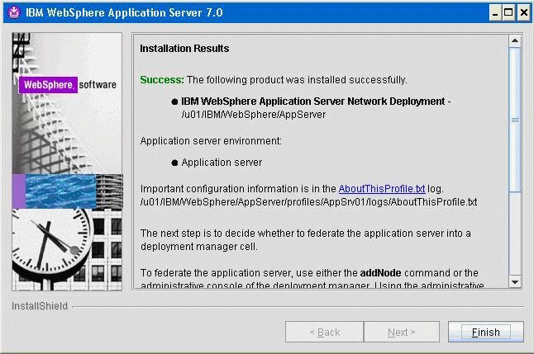Screen dimensions: 534x354
Task: Click the InstallShield label
Action: pyautogui.click(x=40, y=306)
